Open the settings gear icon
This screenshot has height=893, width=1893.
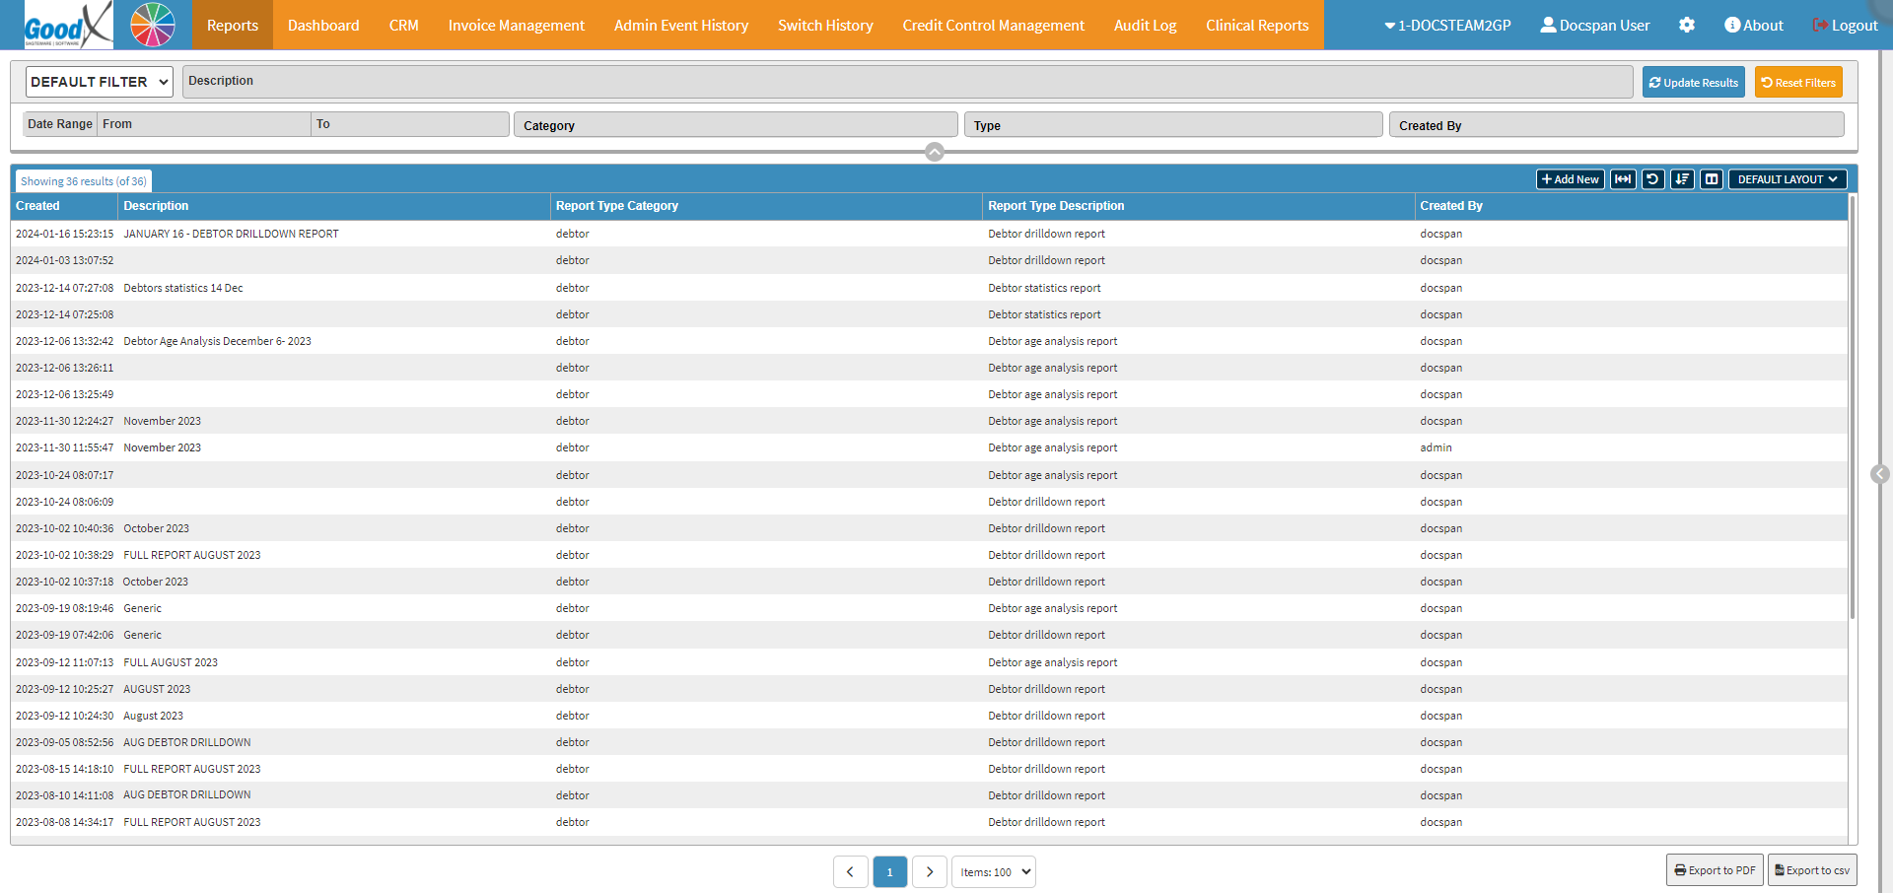click(1687, 26)
